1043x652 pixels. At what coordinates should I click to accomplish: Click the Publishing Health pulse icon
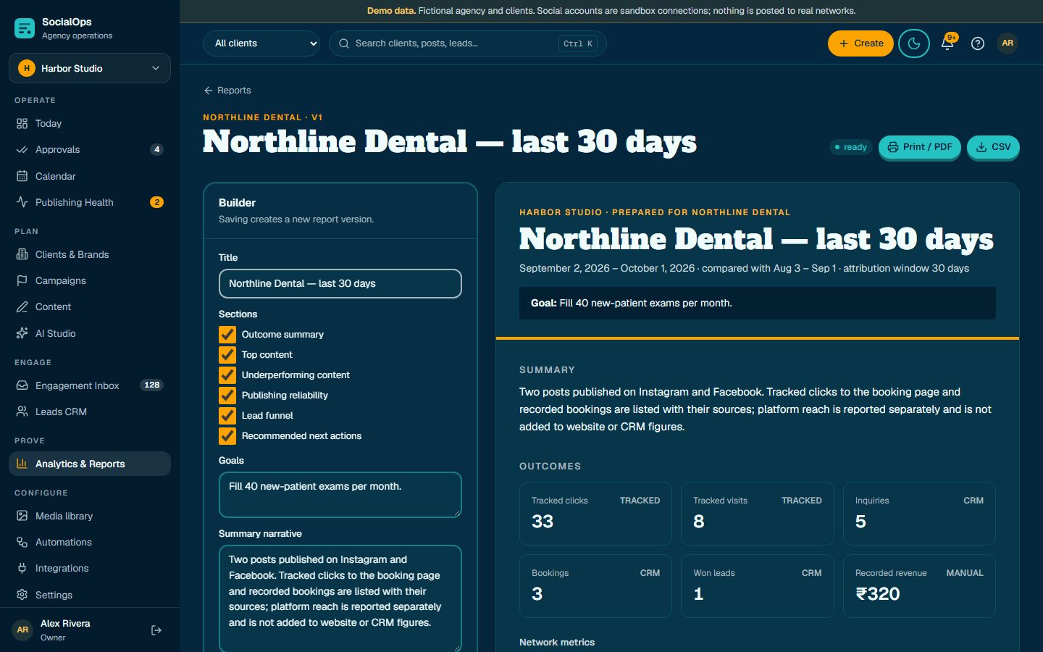tap(22, 202)
